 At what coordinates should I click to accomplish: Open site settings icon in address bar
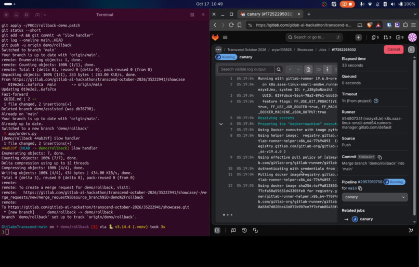point(250,25)
